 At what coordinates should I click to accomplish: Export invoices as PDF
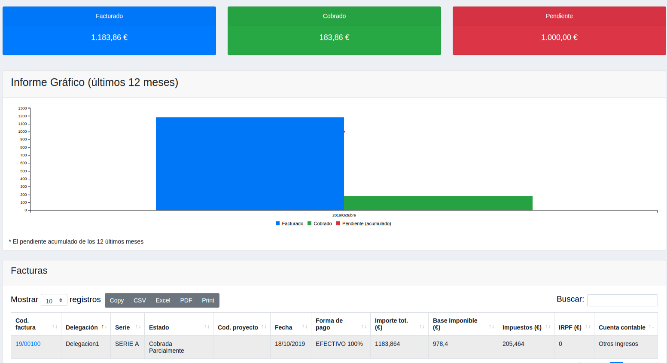186,300
